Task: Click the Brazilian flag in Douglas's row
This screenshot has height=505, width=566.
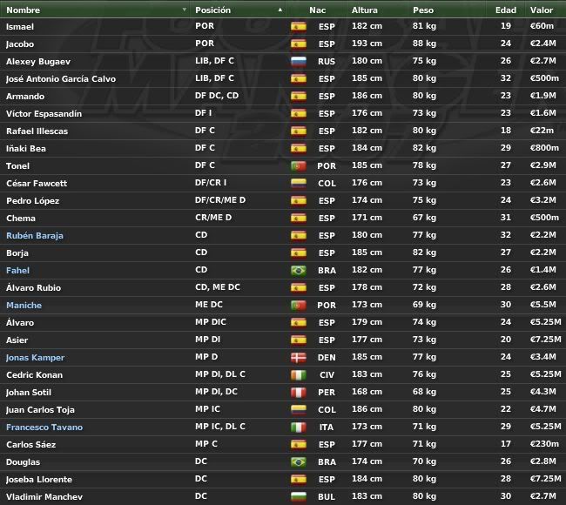Action: (299, 461)
